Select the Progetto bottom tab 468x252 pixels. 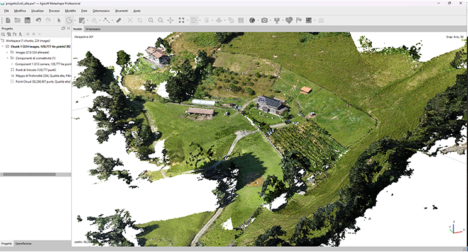(x=6, y=244)
